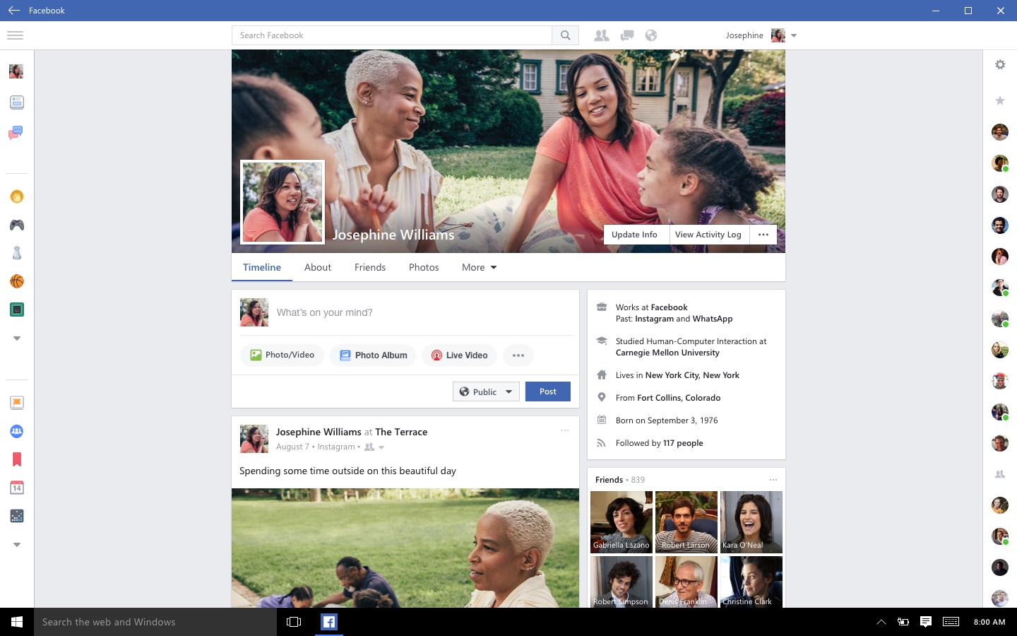Image resolution: width=1017 pixels, height=636 pixels.
Task: Show hidden tray icons chevron
Action: (x=881, y=622)
